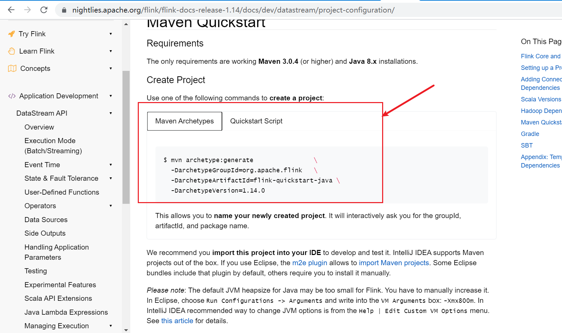Viewport: 562px width, 333px height.
Task: Click the sidebar scrollbar thumb
Action: (x=126, y=137)
